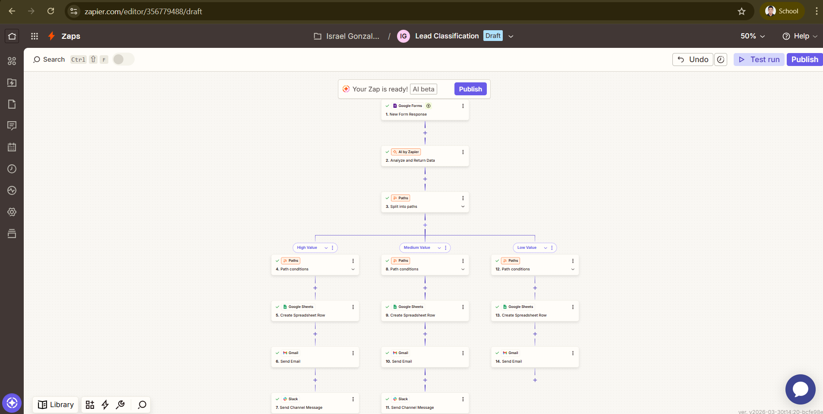Open options menu on the Google Forms step
823x414 pixels.
coord(462,106)
